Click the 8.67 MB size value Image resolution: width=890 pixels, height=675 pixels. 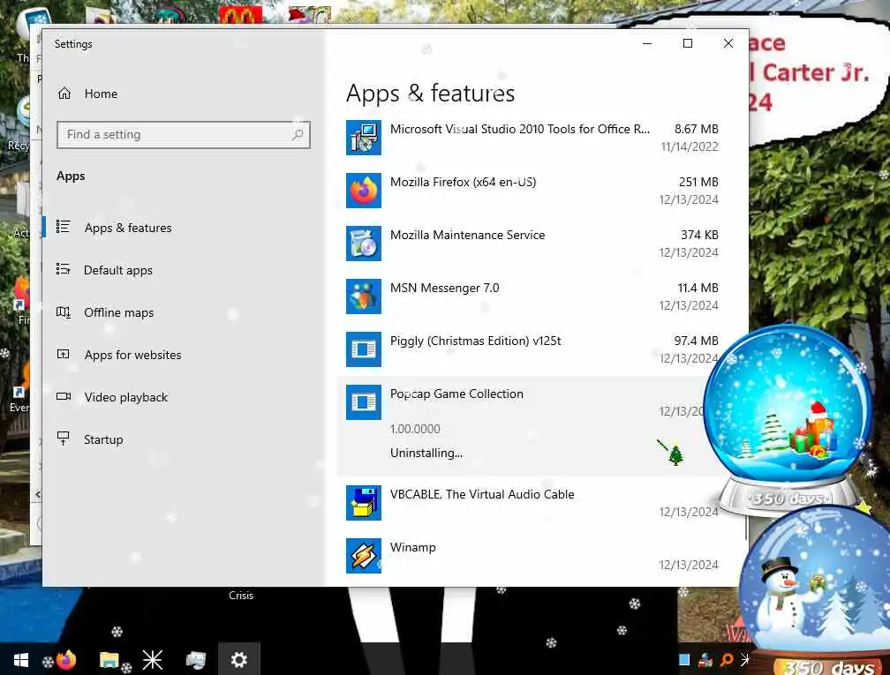point(696,130)
